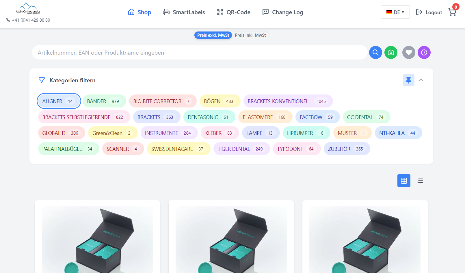
Task: Switch to grid view
Action: click(404, 181)
